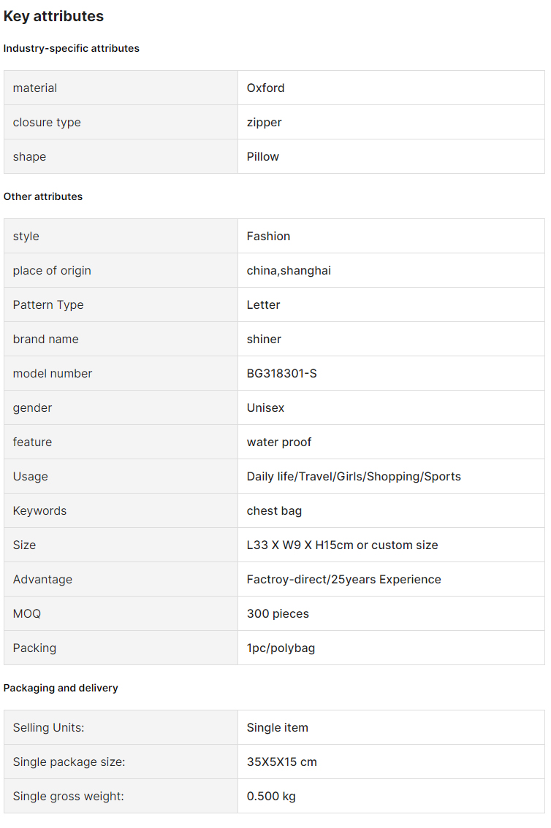
Task: Click the Pillow shape value
Action: tap(262, 157)
